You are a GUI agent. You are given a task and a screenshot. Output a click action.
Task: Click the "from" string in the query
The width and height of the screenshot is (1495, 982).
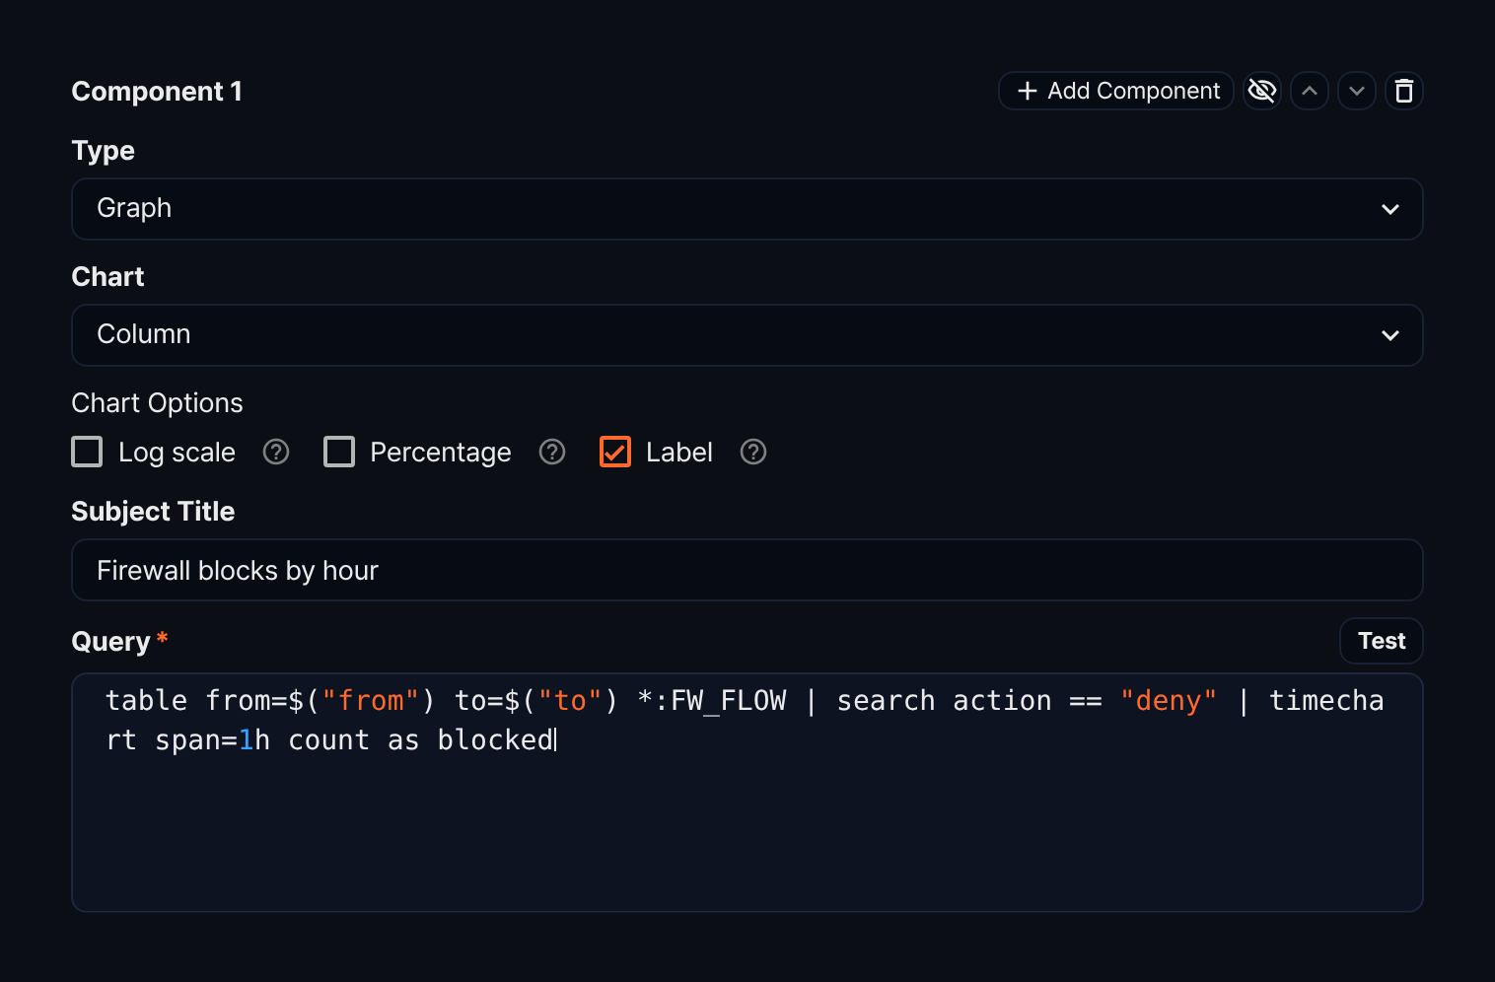(371, 701)
